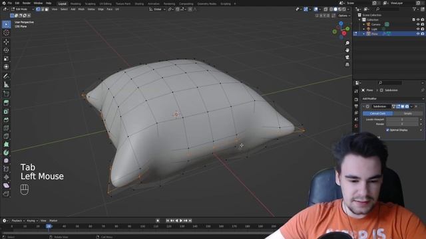Image resolution: width=426 pixels, height=239 pixels.
Task: Click the Render levels value field
Action: (x=402, y=124)
